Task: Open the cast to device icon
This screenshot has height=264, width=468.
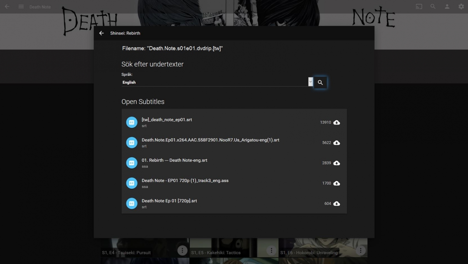Action: pyautogui.click(x=419, y=6)
